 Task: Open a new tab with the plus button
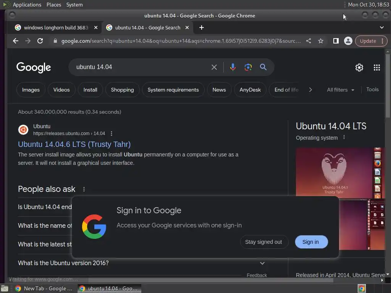click(x=202, y=27)
